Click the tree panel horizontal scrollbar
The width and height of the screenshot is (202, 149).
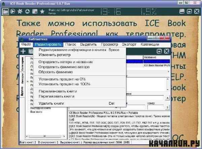(x=45, y=136)
